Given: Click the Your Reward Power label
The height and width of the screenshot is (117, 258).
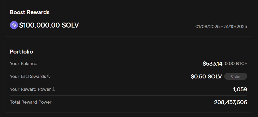Looking at the screenshot, I should (30, 89).
